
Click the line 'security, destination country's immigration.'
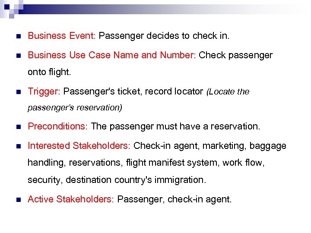tap(117, 179)
